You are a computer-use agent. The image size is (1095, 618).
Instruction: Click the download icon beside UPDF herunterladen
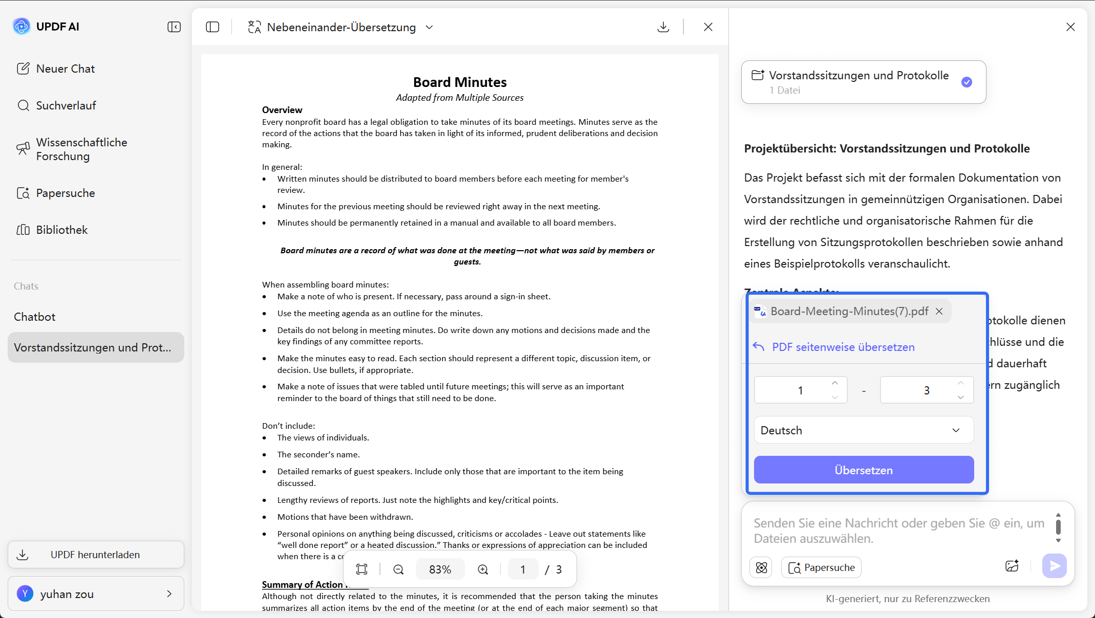coord(23,555)
